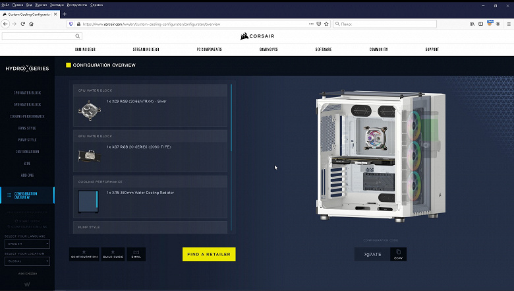Open the Журнал menu
The image size is (514, 291).
[41, 5]
